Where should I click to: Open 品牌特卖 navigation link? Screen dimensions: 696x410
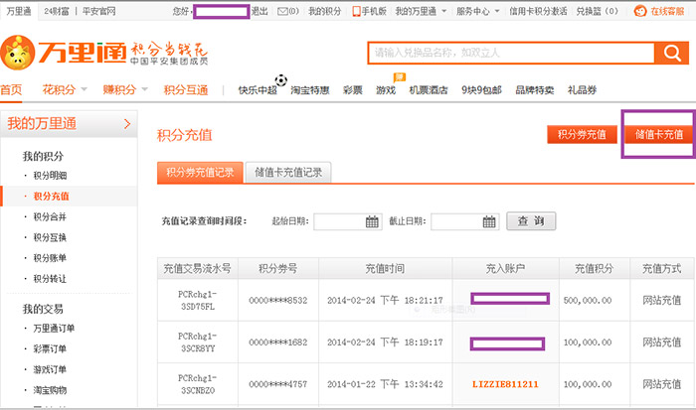click(x=535, y=90)
